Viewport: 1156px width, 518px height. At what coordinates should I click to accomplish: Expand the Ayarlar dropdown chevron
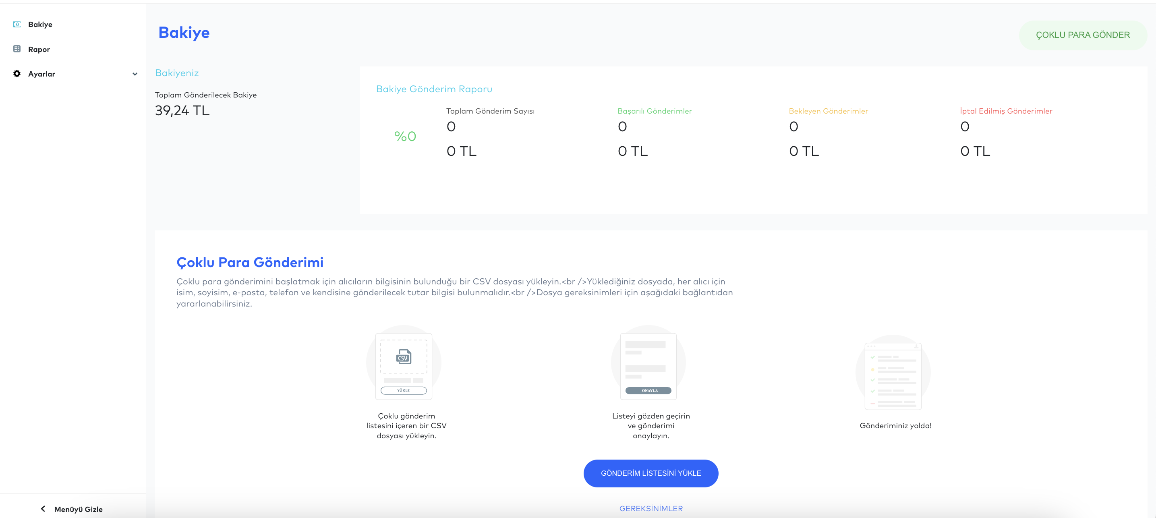[x=135, y=74]
